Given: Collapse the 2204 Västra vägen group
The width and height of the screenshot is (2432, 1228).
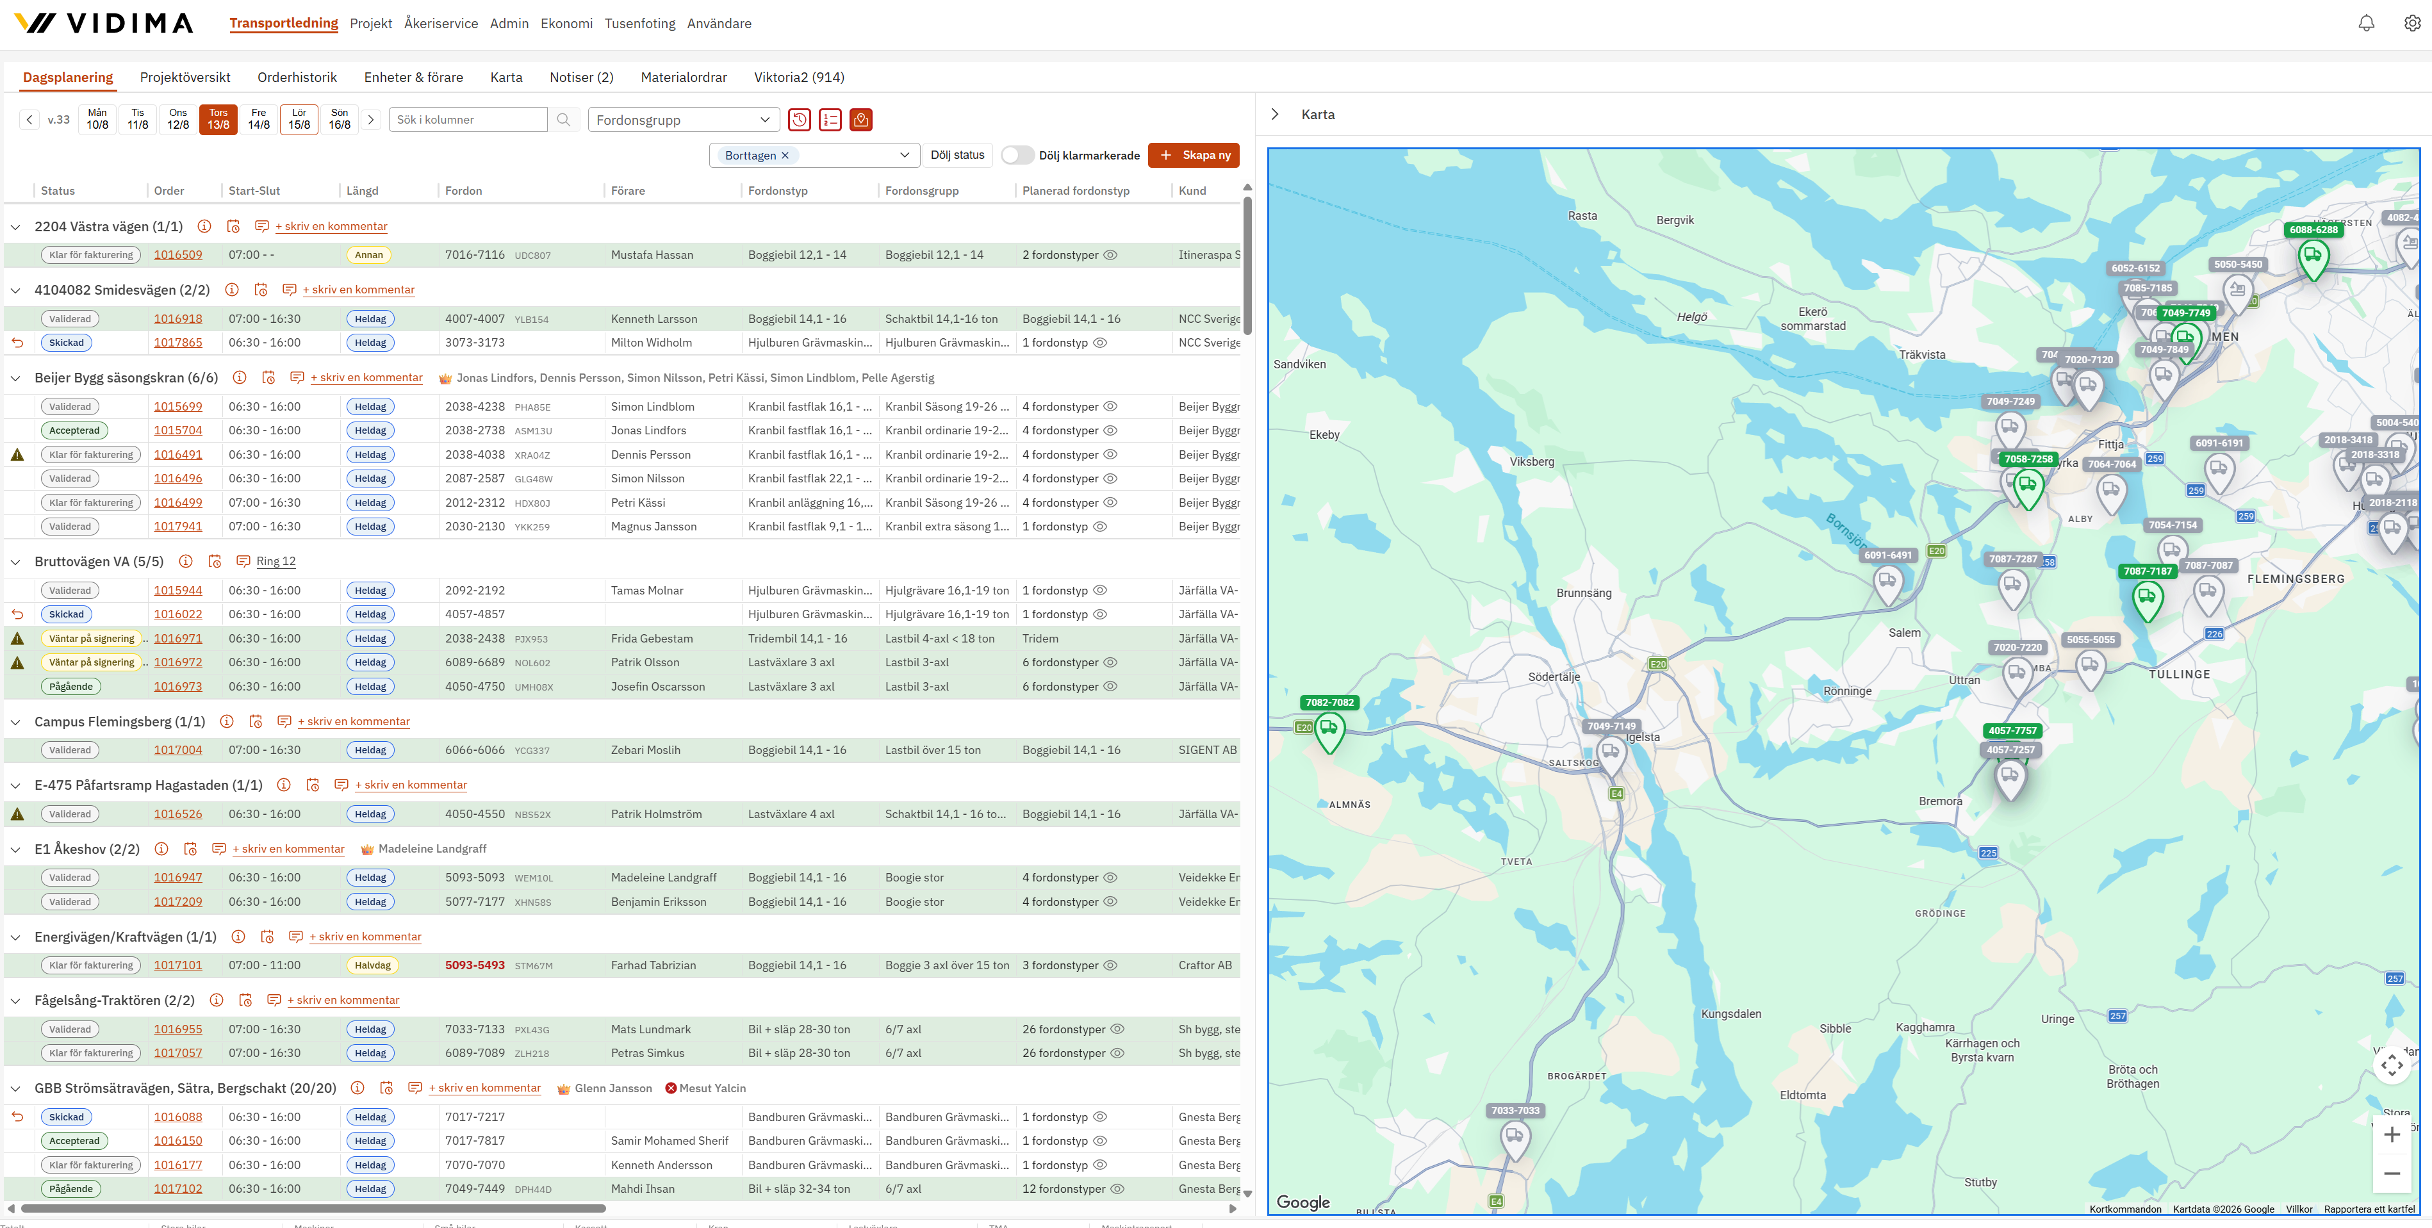Looking at the screenshot, I should coord(15,227).
